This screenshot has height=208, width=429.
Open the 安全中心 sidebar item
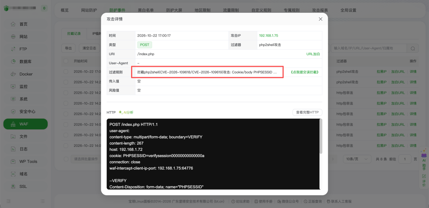click(25, 112)
